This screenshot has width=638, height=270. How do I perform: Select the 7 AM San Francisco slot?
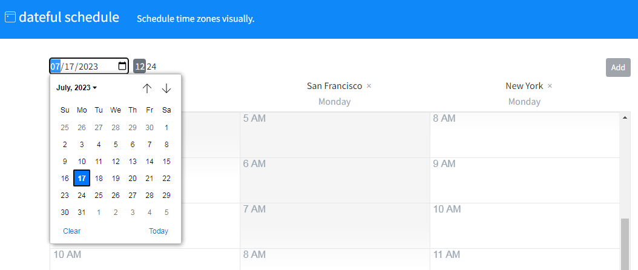coord(335,226)
